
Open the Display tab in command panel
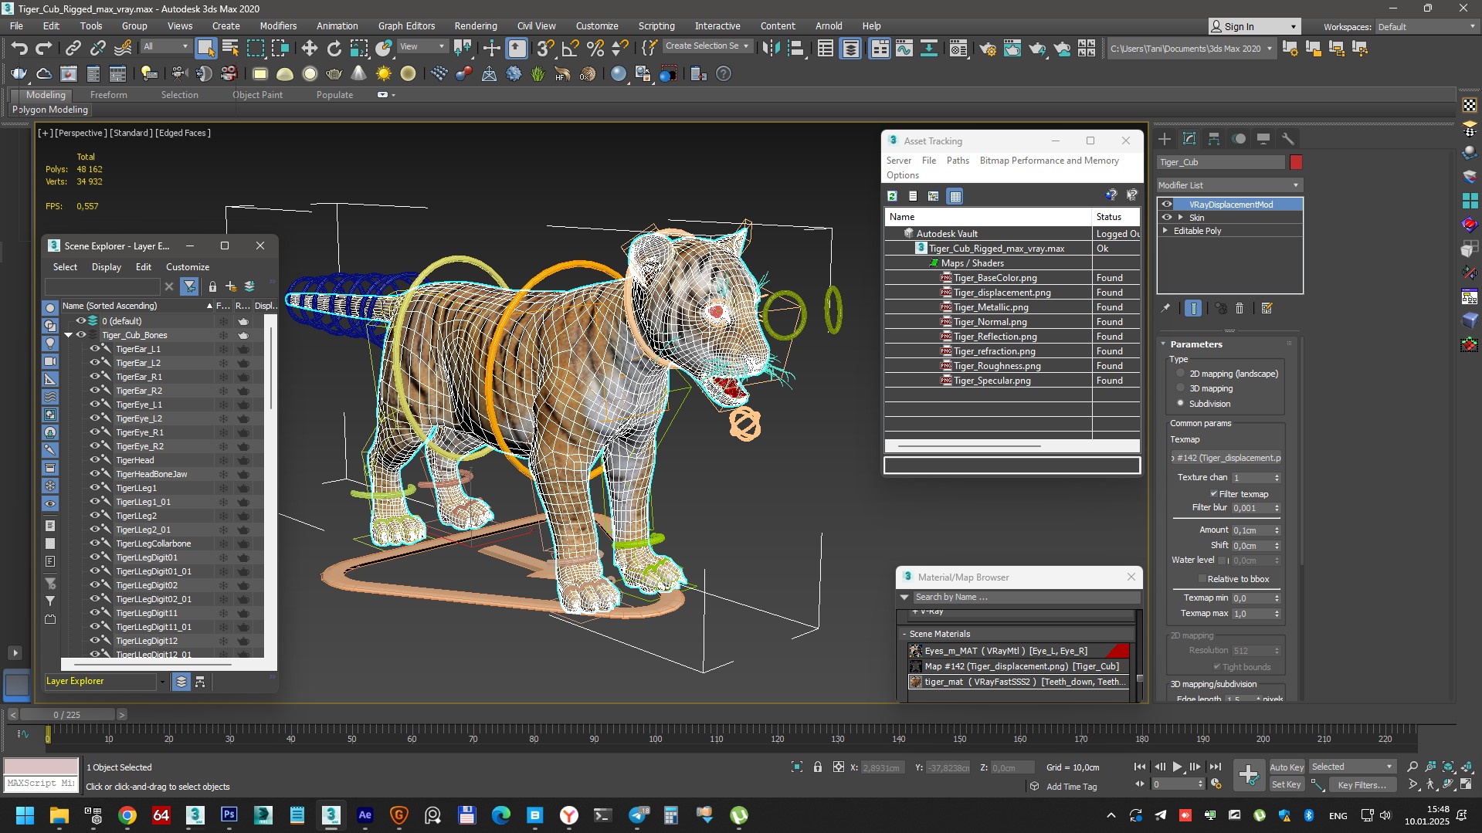tap(1263, 139)
